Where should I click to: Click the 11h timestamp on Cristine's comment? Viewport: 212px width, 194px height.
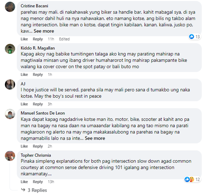click(51, 39)
